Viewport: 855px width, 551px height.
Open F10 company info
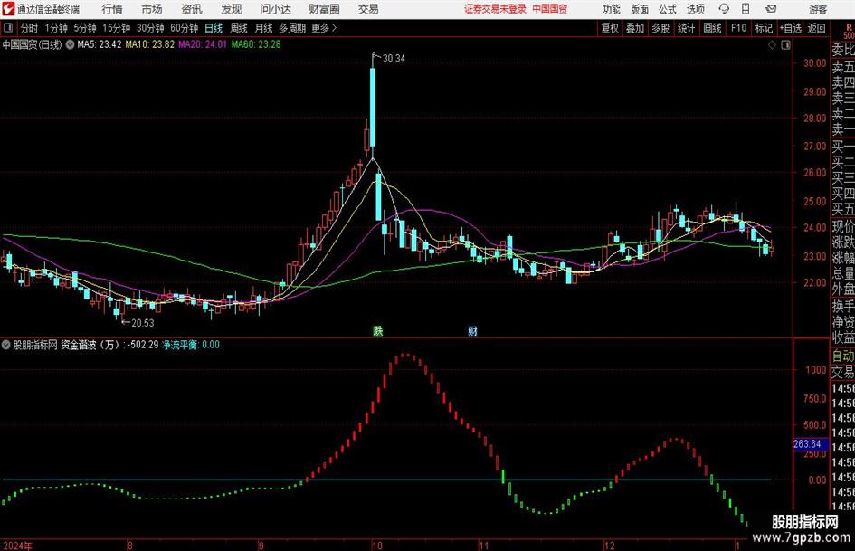(738, 28)
